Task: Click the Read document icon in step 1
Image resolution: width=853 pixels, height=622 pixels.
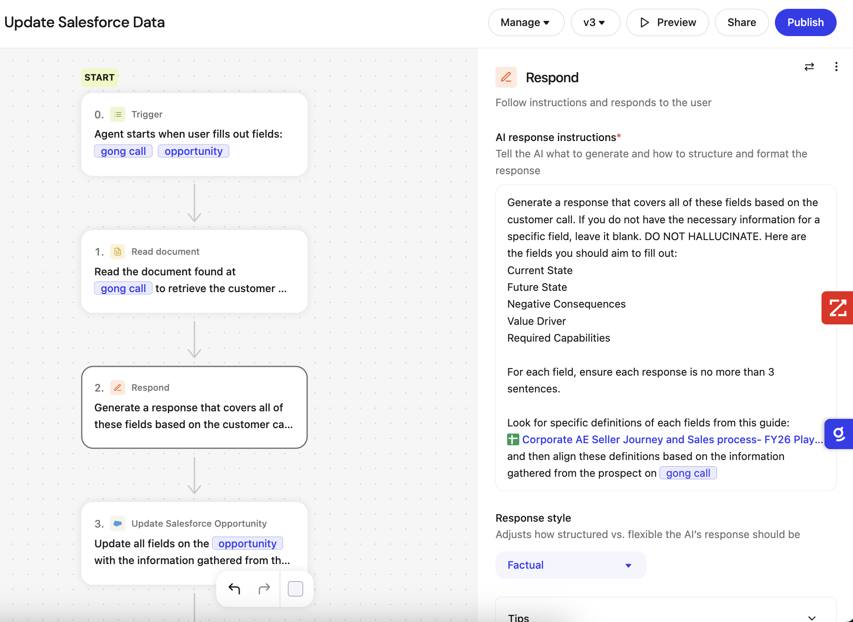Action: [118, 251]
